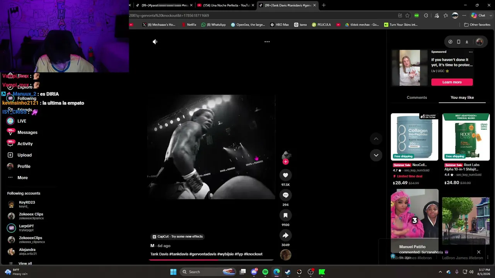495x278 pixels.
Task: Switch to the #parati TikTok browser tab
Action: pyautogui.click(x=164, y=5)
